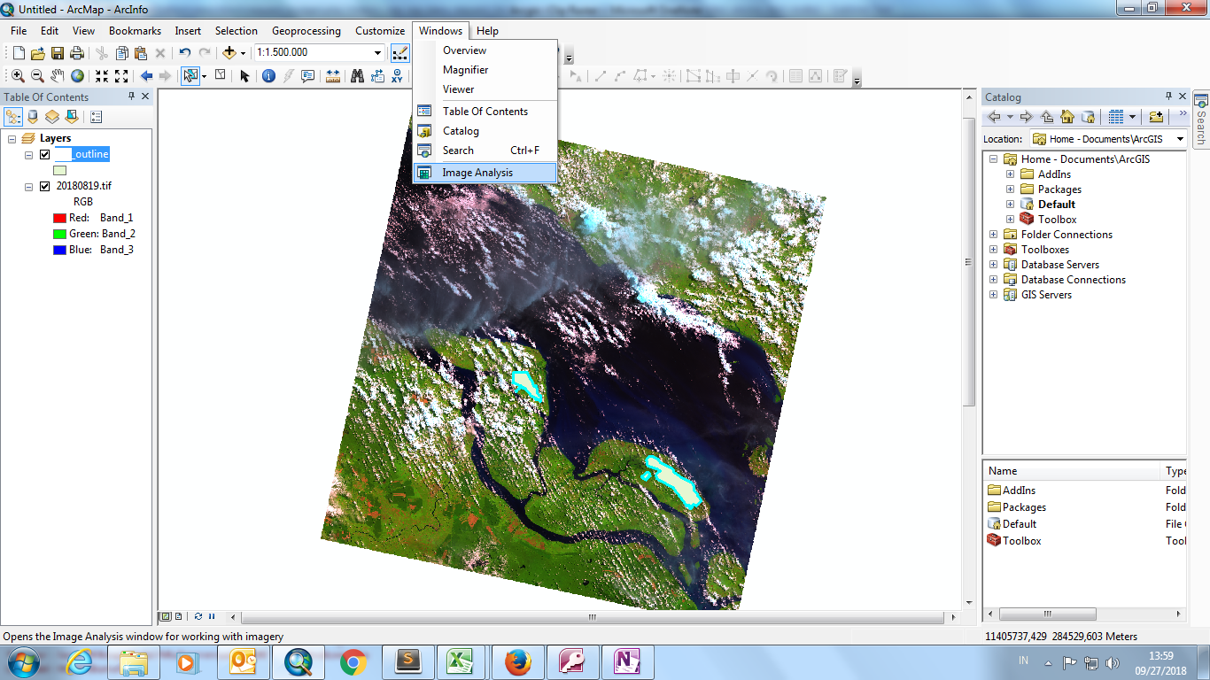The height and width of the screenshot is (680, 1210).
Task: Click Go to Home Folder in Catalog
Action: [x=1067, y=117]
